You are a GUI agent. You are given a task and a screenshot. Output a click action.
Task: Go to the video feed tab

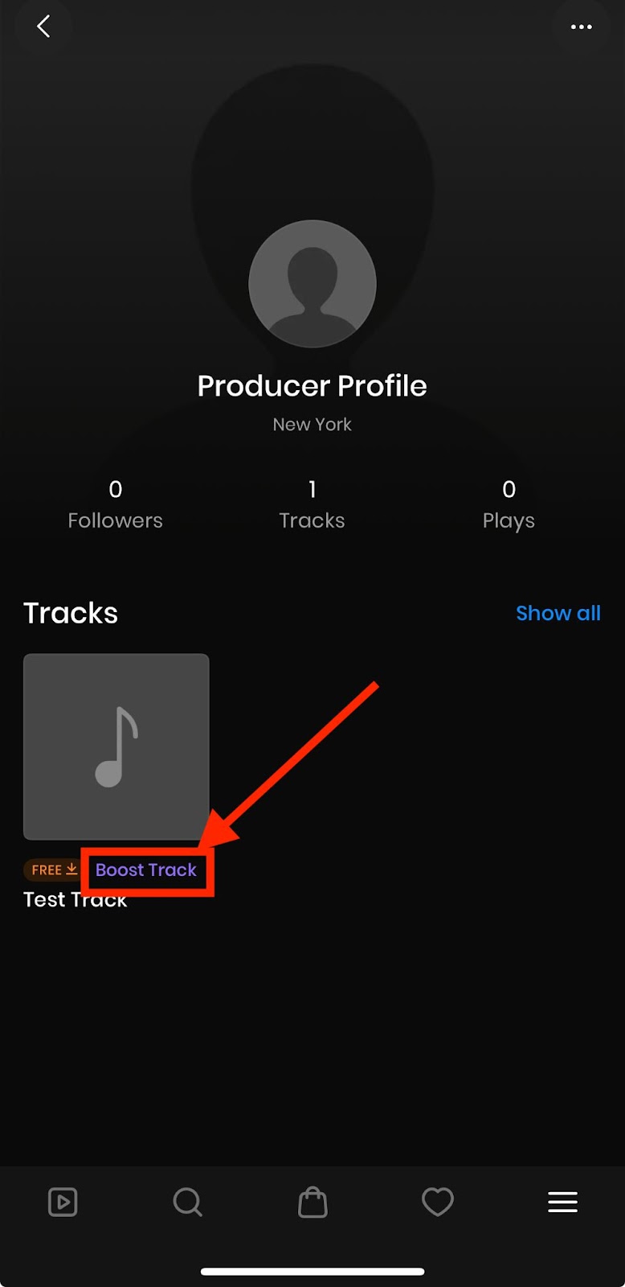point(63,1203)
